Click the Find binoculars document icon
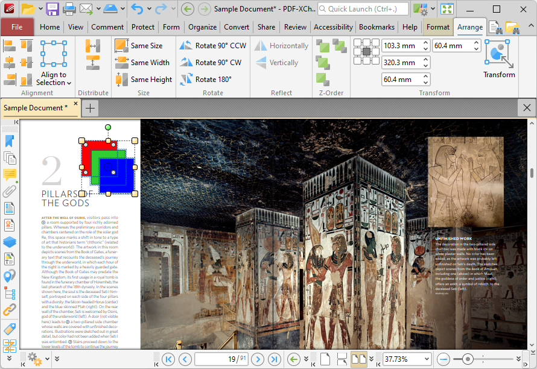Image resolution: width=537 pixels, height=369 pixels. (x=495, y=27)
